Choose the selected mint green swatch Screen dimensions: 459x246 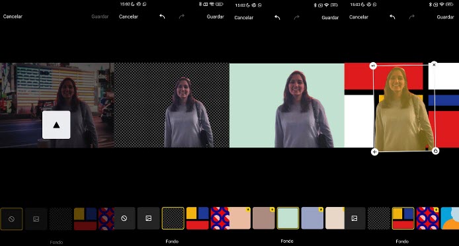pos(288,218)
